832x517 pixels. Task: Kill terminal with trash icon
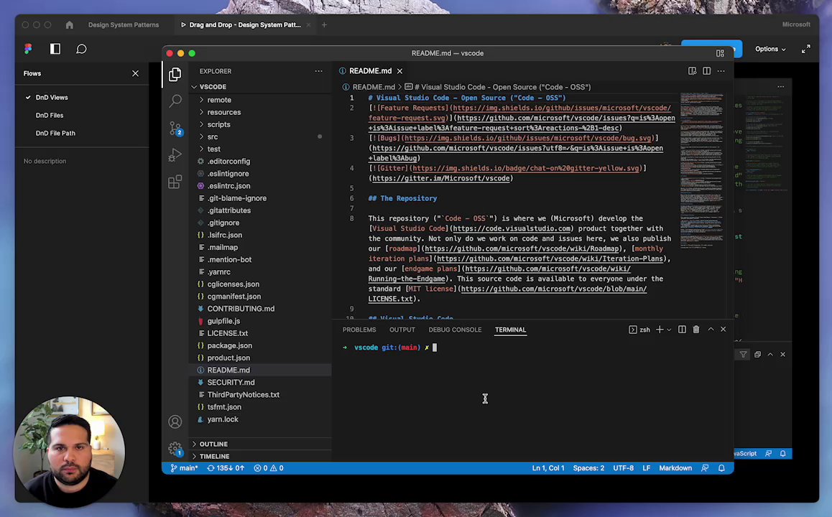point(696,330)
